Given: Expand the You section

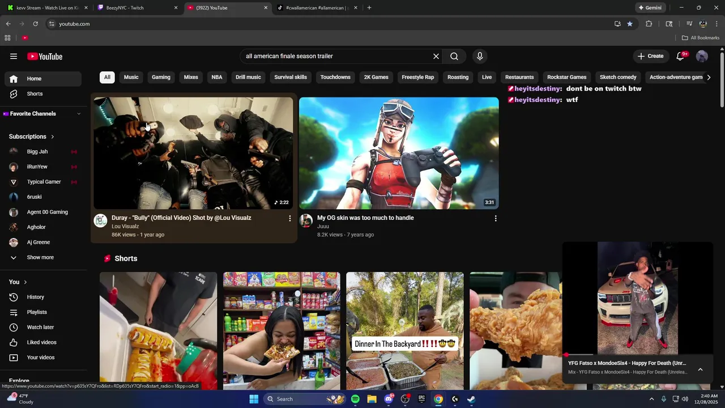Looking at the screenshot, I should pyautogui.click(x=18, y=282).
